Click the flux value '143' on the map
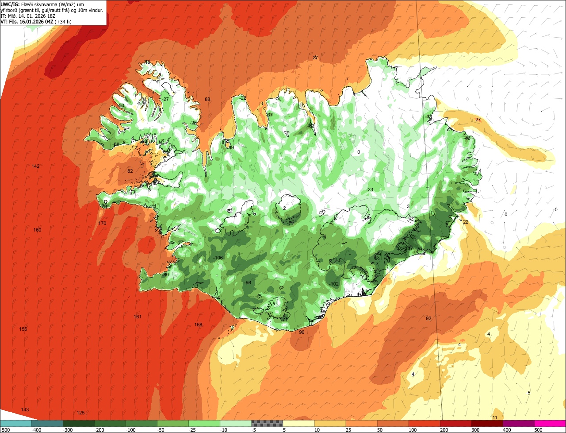The width and height of the screenshot is (566, 433). pyautogui.click(x=25, y=410)
